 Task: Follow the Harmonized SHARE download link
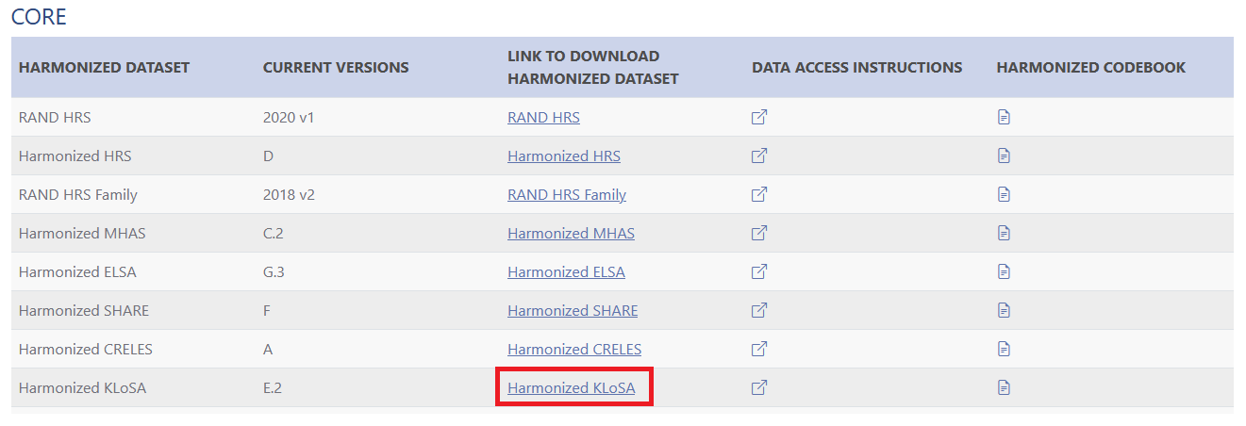[573, 310]
